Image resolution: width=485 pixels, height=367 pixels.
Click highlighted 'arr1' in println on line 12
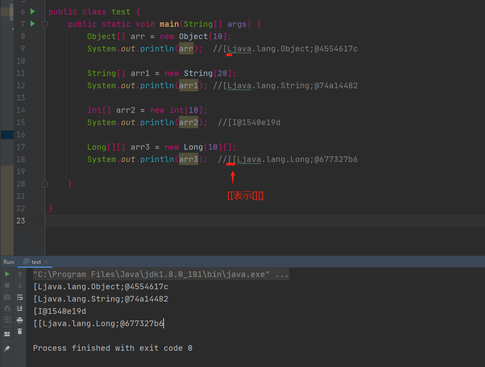pos(189,86)
